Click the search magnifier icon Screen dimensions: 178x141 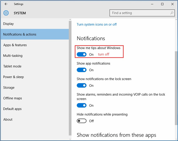click(x=172, y=13)
